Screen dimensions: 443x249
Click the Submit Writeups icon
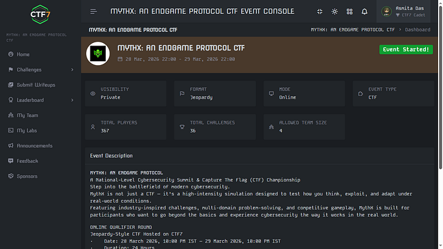click(x=11, y=85)
